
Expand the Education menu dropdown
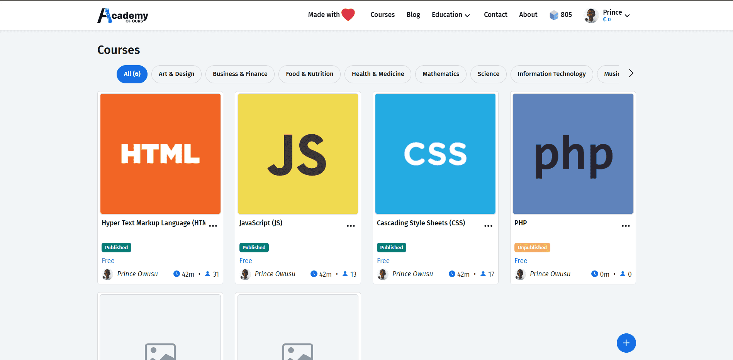pos(451,15)
